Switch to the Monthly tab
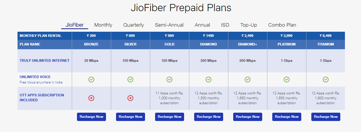 pyautogui.click(x=103, y=25)
